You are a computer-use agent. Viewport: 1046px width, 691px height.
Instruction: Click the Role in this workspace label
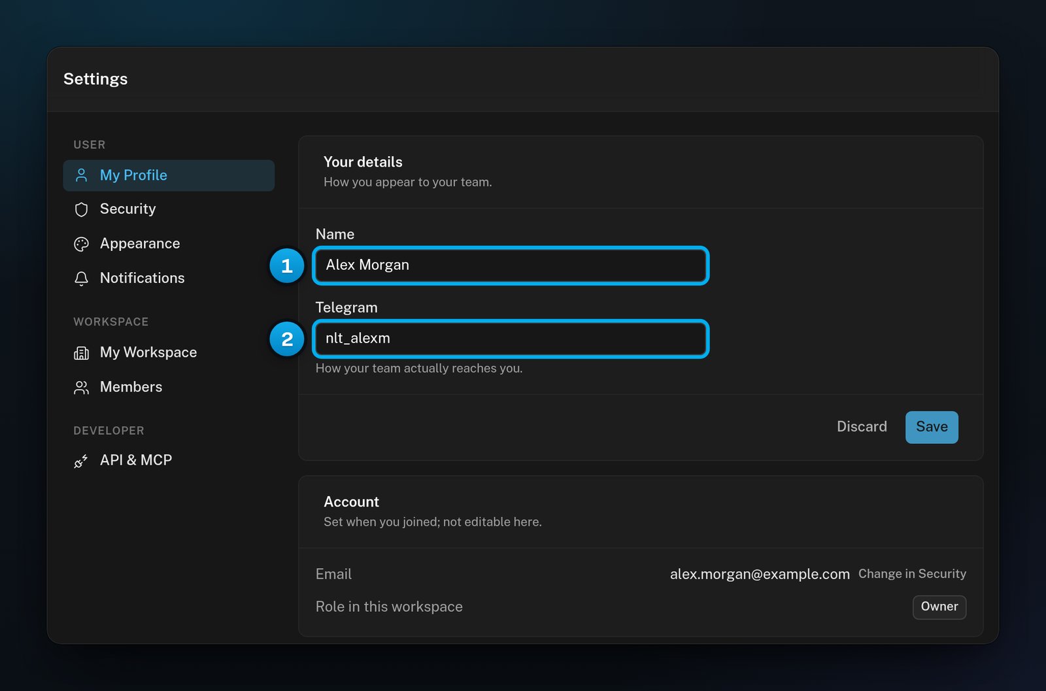click(x=389, y=607)
